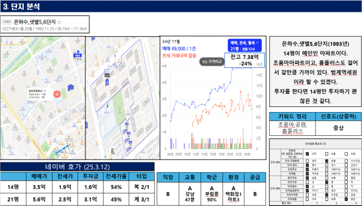
Task: Toggle the checked middle checkbox in the 단지 주변환경 row
Action: [326, 161]
